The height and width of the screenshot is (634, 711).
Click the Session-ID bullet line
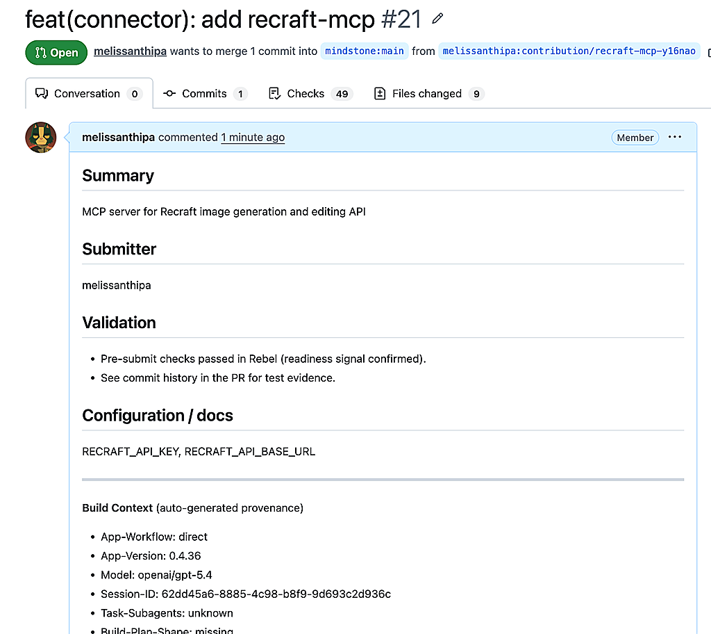tap(246, 594)
